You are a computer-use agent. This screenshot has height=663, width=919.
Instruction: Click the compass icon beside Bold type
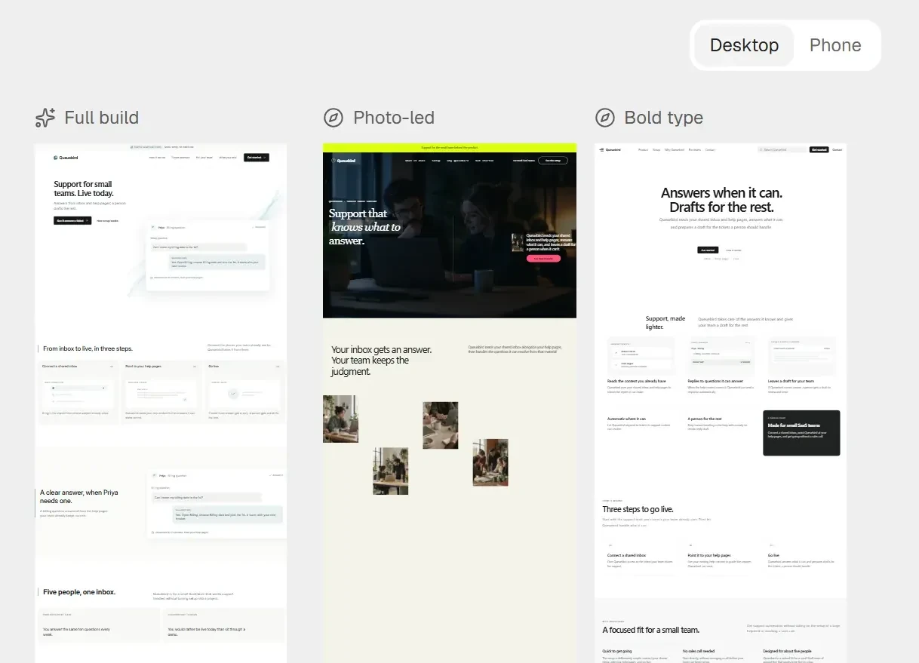[x=604, y=118]
